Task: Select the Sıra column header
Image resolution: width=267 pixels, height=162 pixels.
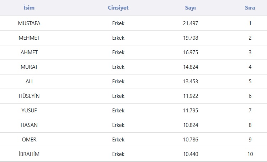Action: pyautogui.click(x=250, y=8)
